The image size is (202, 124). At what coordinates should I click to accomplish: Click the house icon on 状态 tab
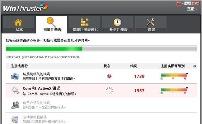18,22
